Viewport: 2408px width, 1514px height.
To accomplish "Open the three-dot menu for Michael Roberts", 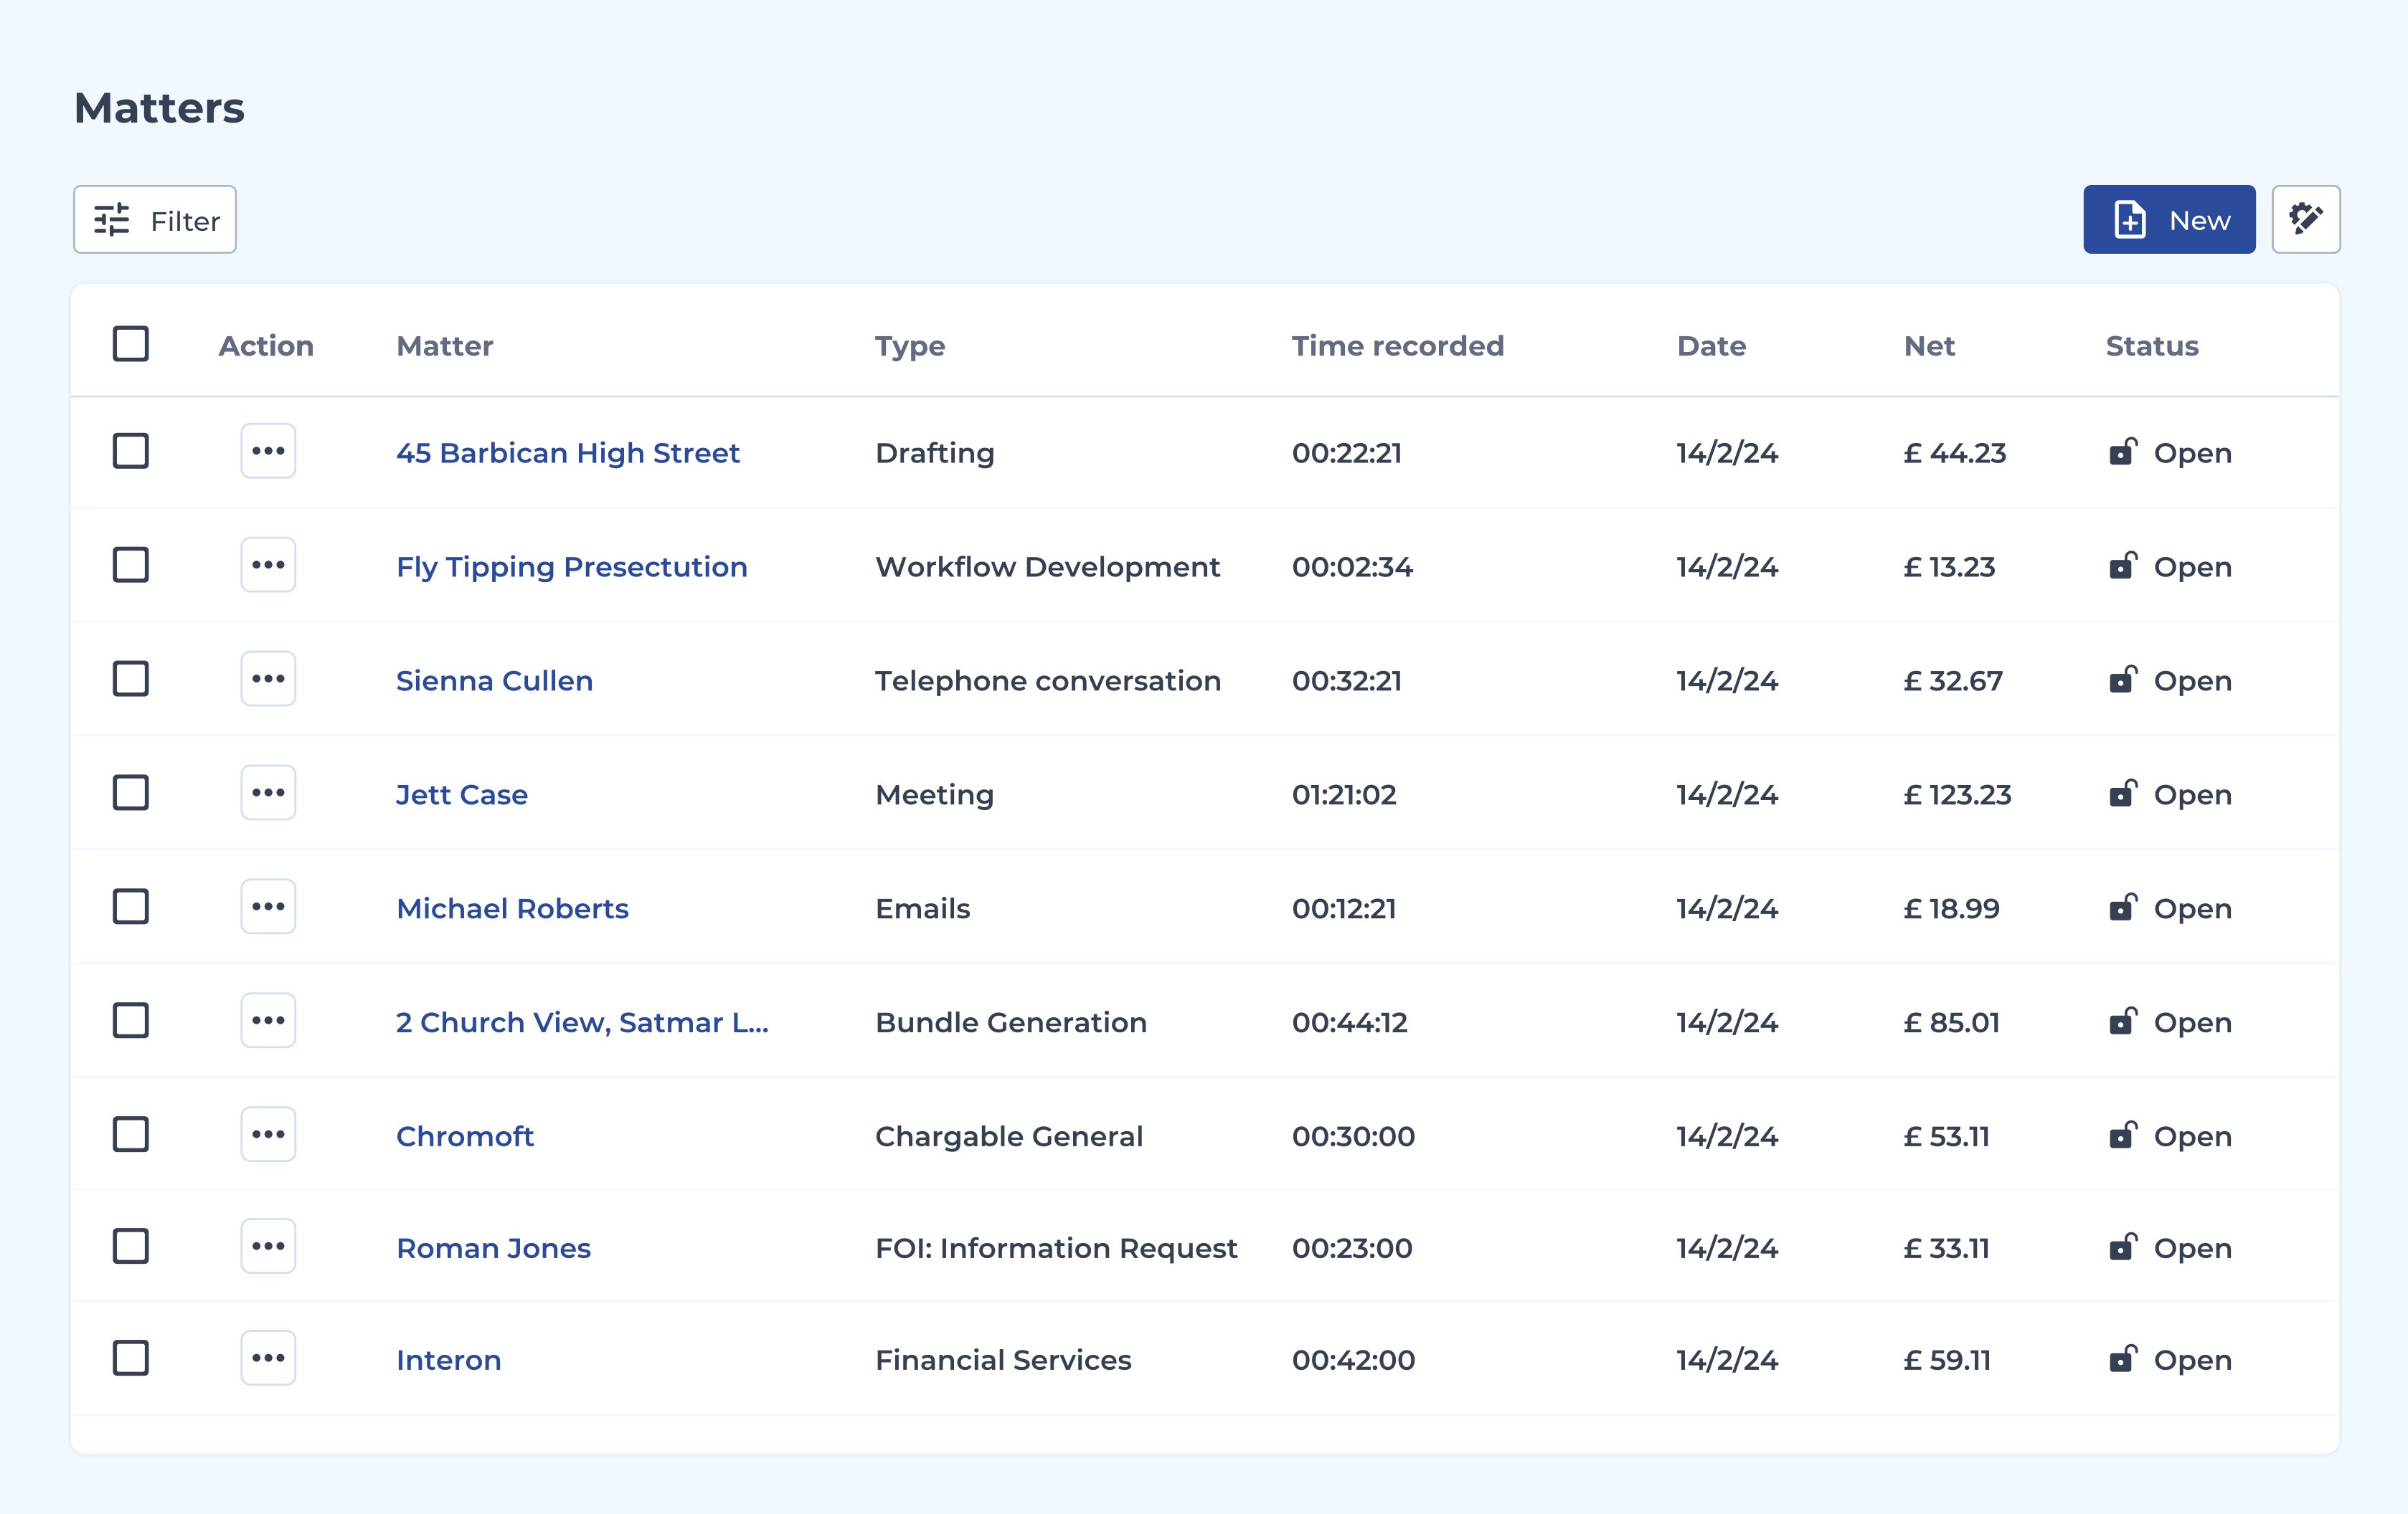I will coord(268,906).
